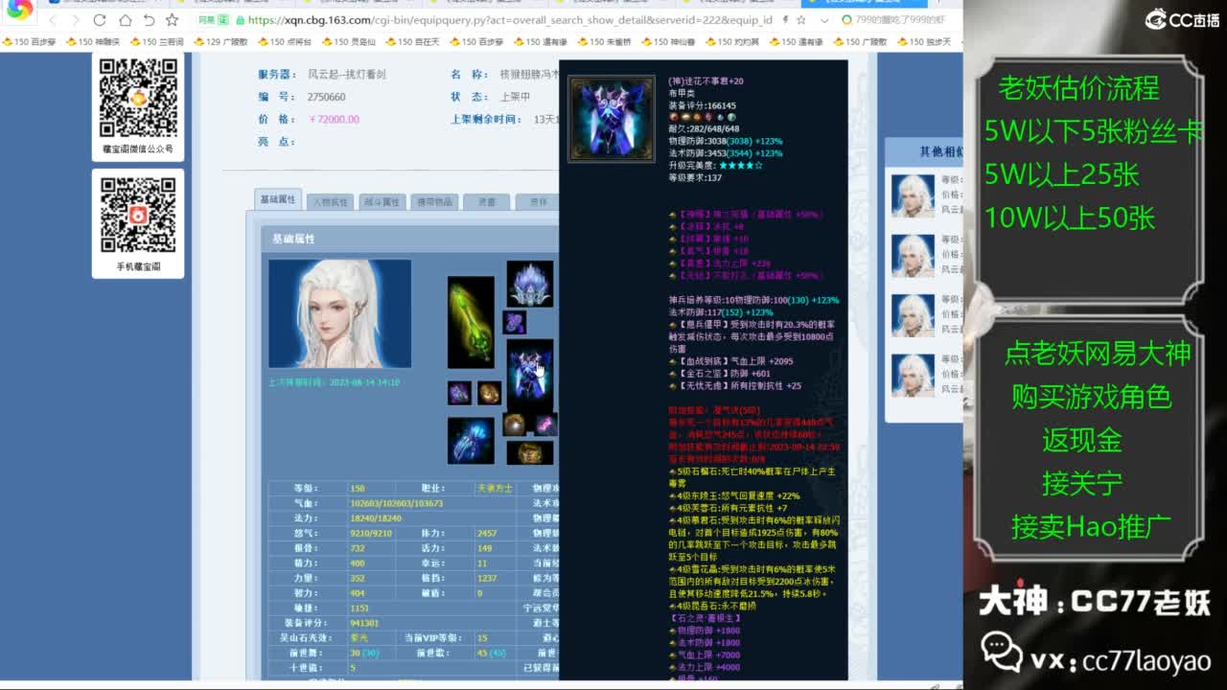The width and height of the screenshot is (1227, 690).
Task: Reload the page with the refresh icon
Action: pyautogui.click(x=100, y=20)
